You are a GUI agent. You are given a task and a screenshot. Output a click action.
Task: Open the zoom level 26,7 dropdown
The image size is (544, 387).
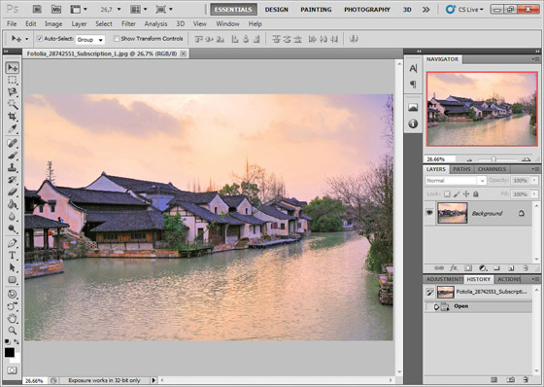119,10
